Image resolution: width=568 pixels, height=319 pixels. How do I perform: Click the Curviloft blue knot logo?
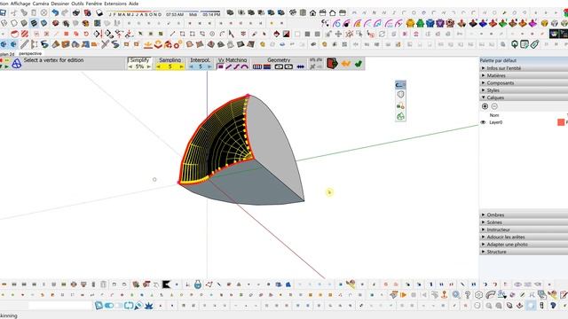pyautogui.click(x=16, y=64)
